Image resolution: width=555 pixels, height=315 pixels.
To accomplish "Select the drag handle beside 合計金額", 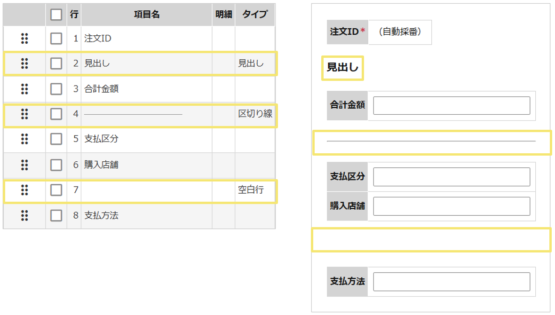I will tap(24, 89).
